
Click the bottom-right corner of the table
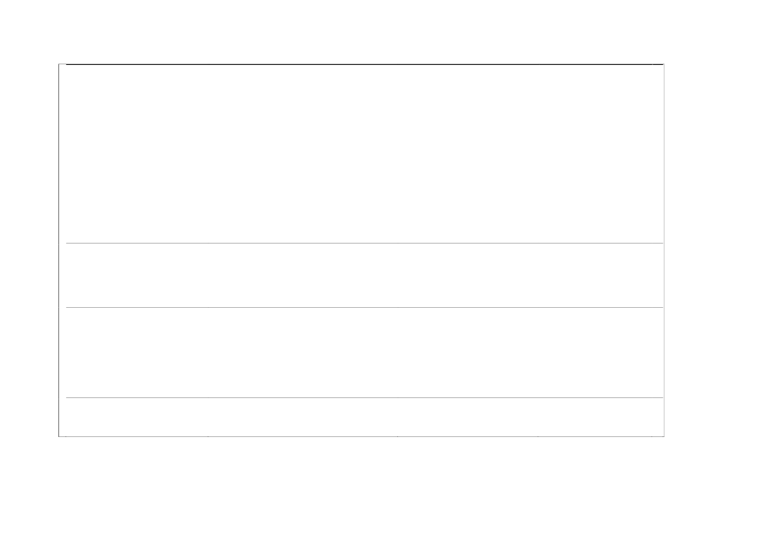tap(664, 436)
